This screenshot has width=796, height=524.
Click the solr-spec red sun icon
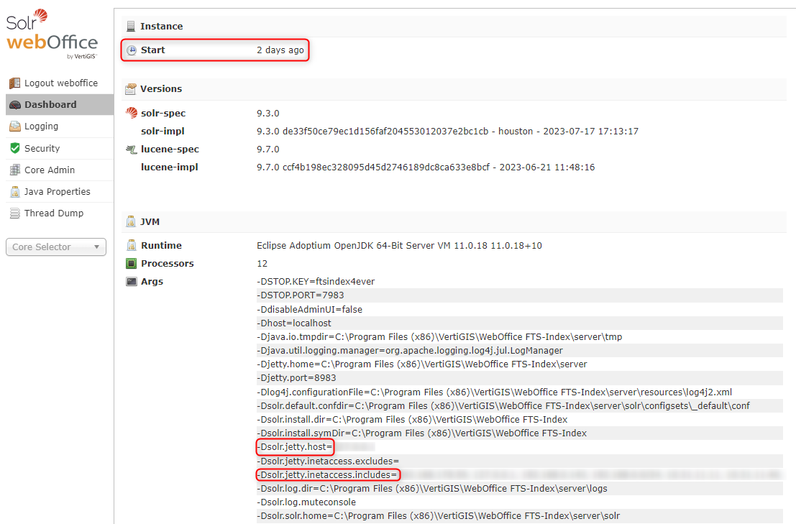click(132, 113)
